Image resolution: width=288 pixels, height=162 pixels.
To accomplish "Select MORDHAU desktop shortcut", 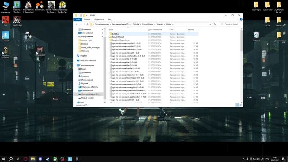I will click(x=40, y=51).
